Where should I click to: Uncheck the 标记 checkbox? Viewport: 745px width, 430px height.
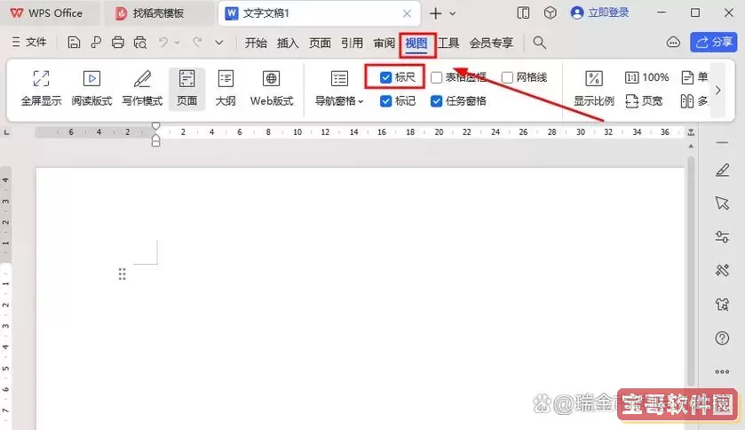(385, 100)
